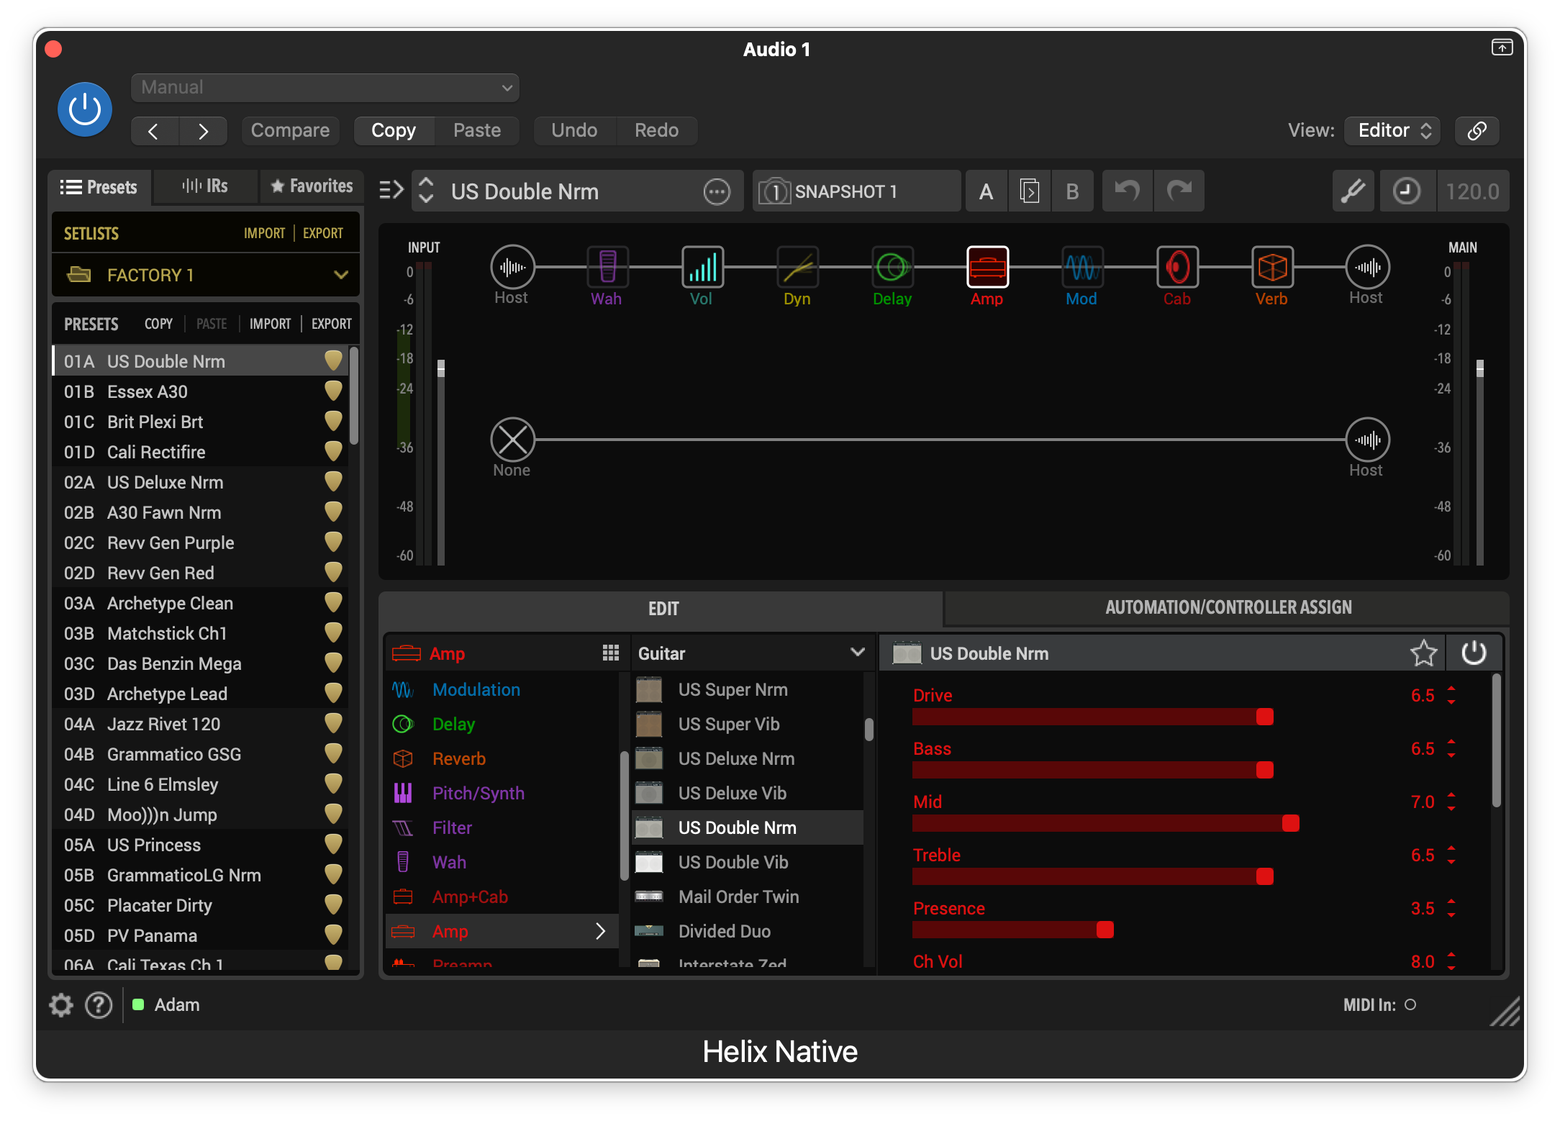Image resolution: width=1560 pixels, height=1121 pixels.
Task: Click the copy A to B icon
Action: (1030, 191)
